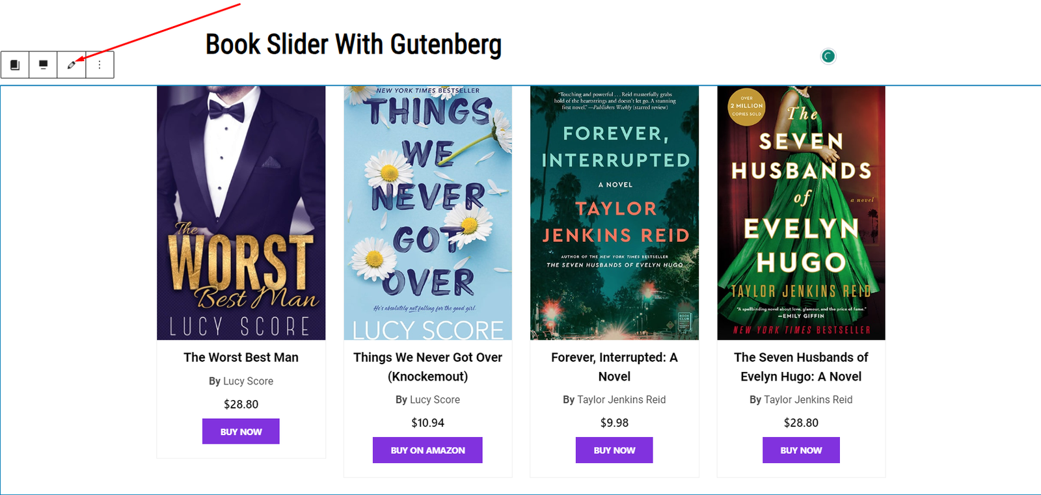Click the Book Slider With Gutenberg title
1041x495 pixels.
coord(353,45)
